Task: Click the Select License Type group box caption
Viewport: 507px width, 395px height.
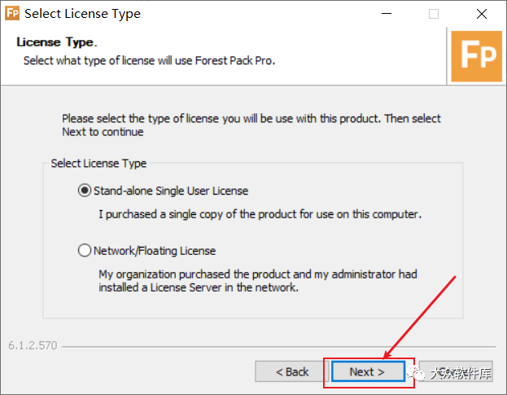Action: tap(98, 164)
